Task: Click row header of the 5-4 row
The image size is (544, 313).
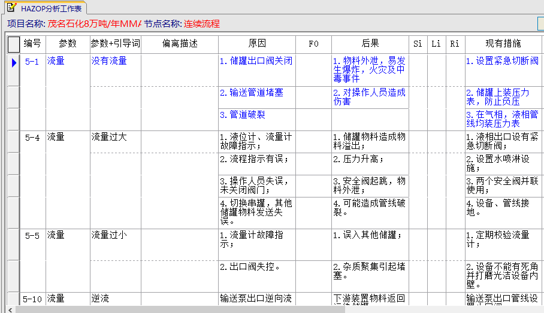Action: pyautogui.click(x=14, y=141)
